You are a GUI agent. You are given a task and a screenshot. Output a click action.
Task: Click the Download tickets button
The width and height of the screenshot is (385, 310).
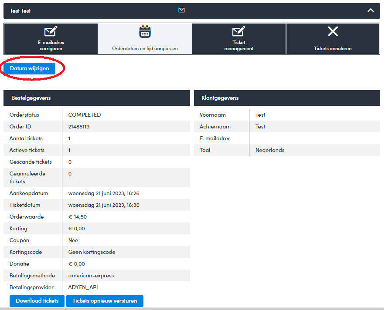pyautogui.click(x=37, y=301)
